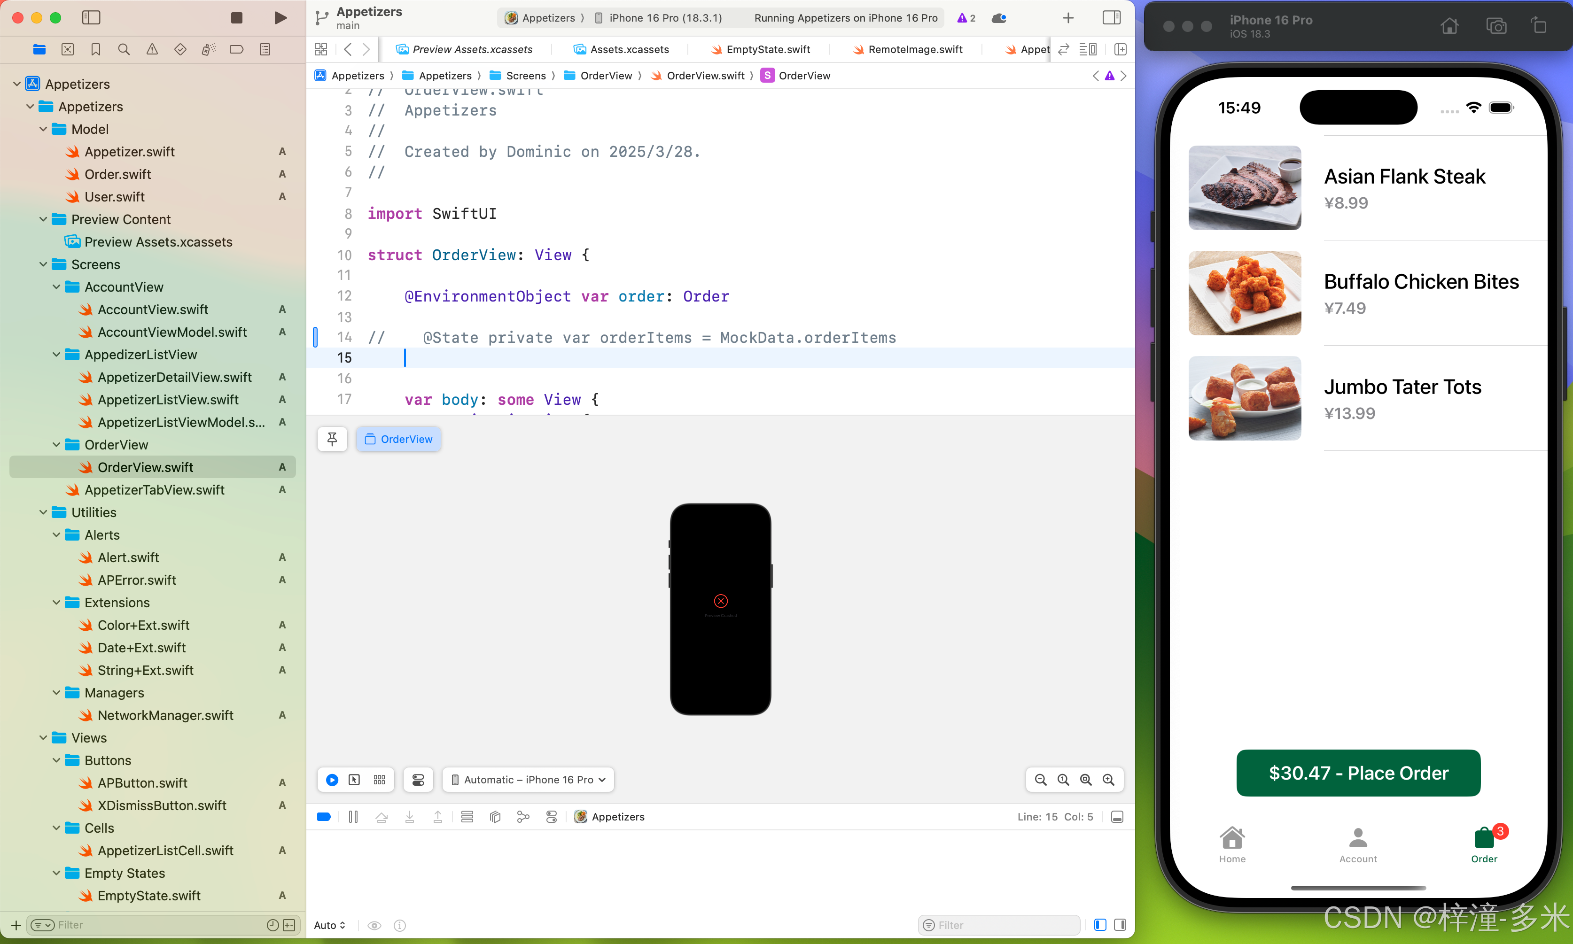Image resolution: width=1573 pixels, height=944 pixels.
Task: Toggle the left navigator sidebar
Action: (x=91, y=18)
